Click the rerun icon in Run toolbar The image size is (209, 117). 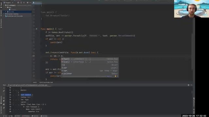(4, 88)
